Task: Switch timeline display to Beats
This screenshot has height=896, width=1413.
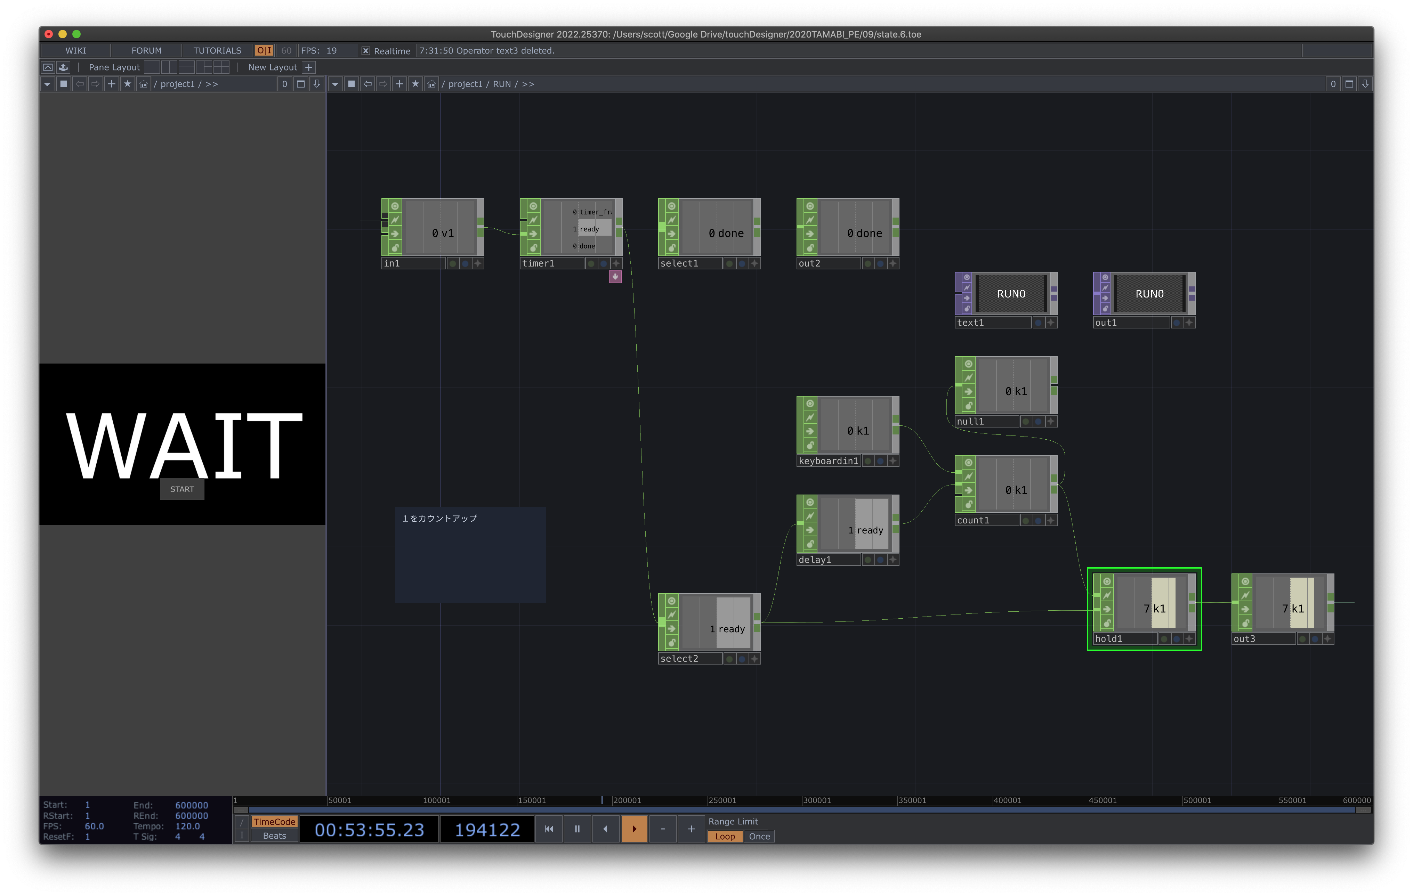Action: coord(274,836)
